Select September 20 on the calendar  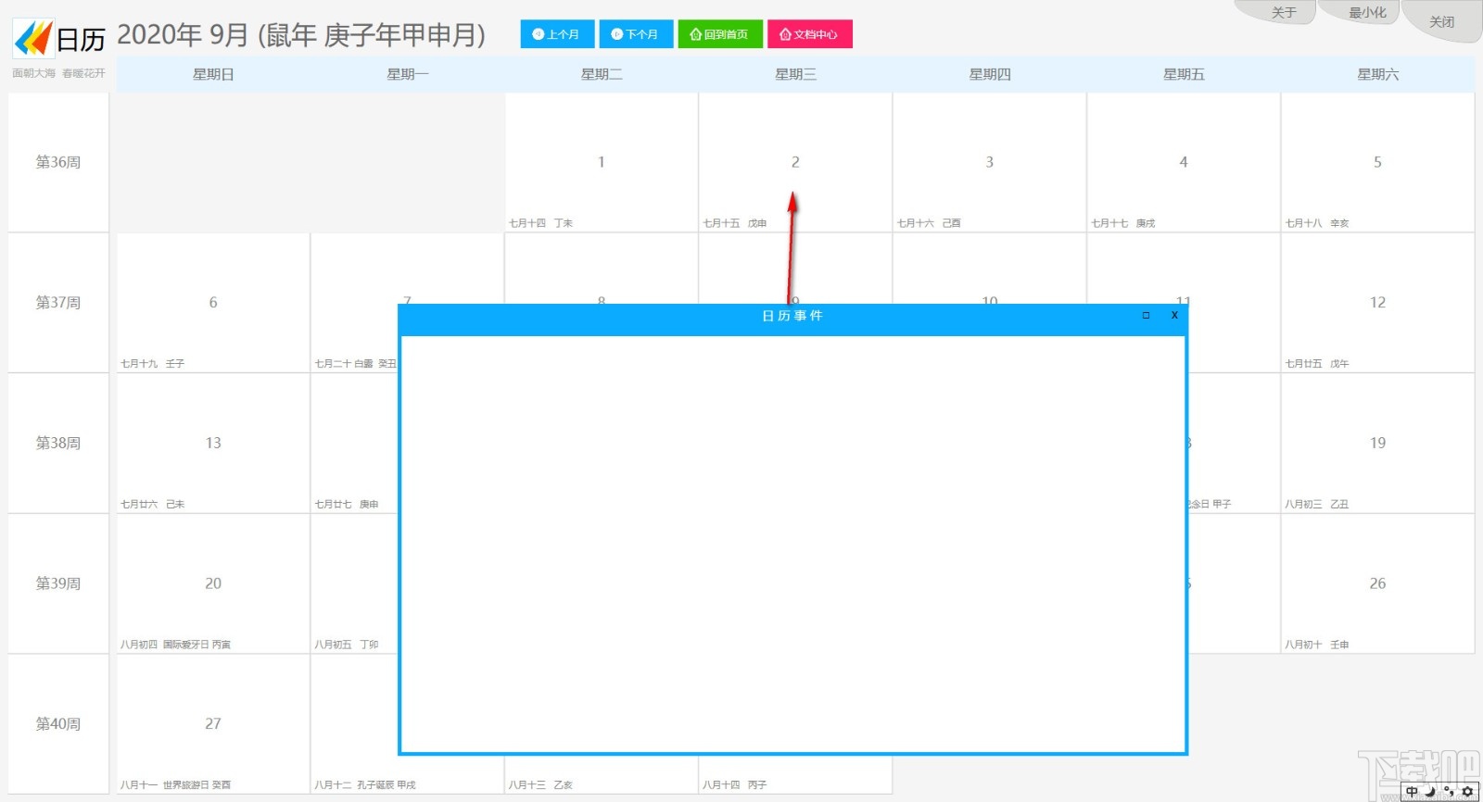pos(213,583)
